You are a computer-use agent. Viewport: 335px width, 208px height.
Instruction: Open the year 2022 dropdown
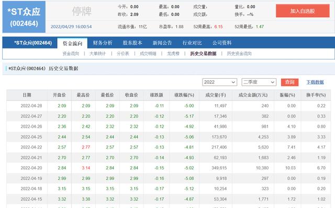click(219, 82)
